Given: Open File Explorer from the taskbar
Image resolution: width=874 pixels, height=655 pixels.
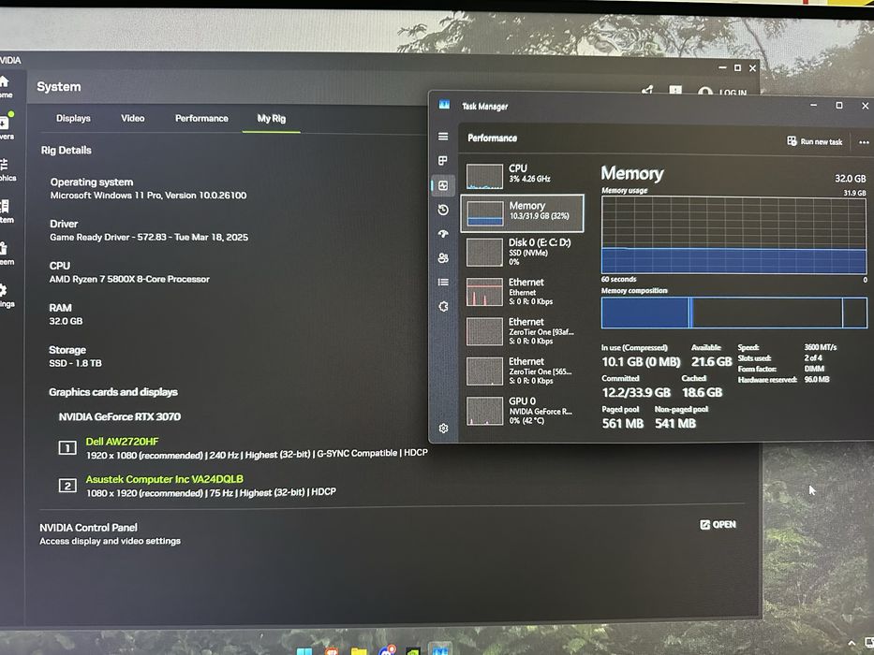Looking at the screenshot, I should coord(359,651).
